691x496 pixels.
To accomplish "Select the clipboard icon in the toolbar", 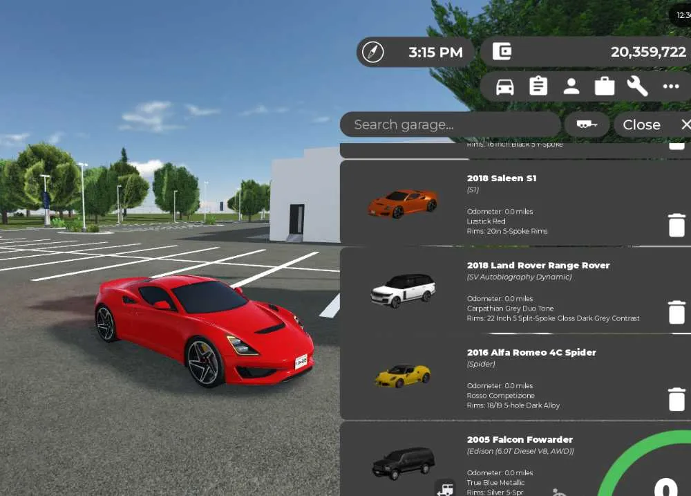I will pos(538,86).
